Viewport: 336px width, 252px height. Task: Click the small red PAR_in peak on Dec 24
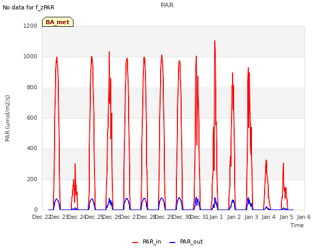point(75,164)
